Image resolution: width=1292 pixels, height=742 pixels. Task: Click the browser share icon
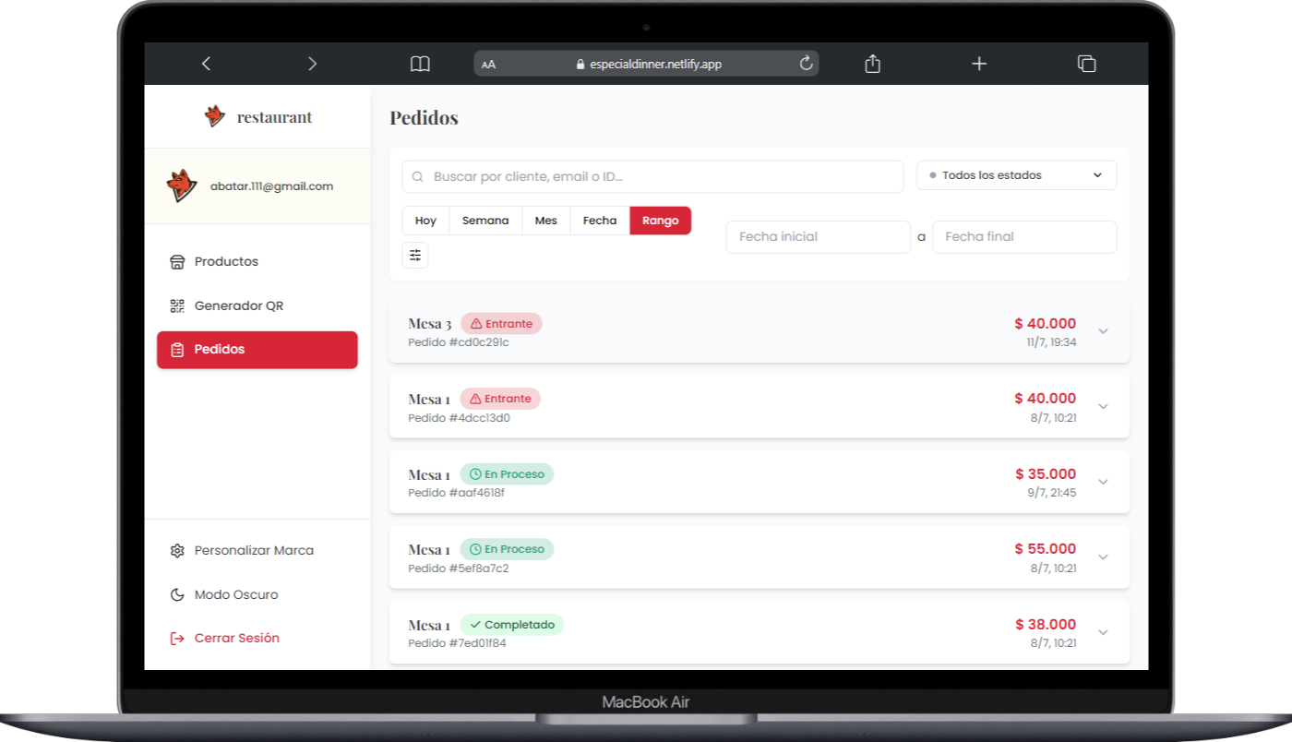872,64
